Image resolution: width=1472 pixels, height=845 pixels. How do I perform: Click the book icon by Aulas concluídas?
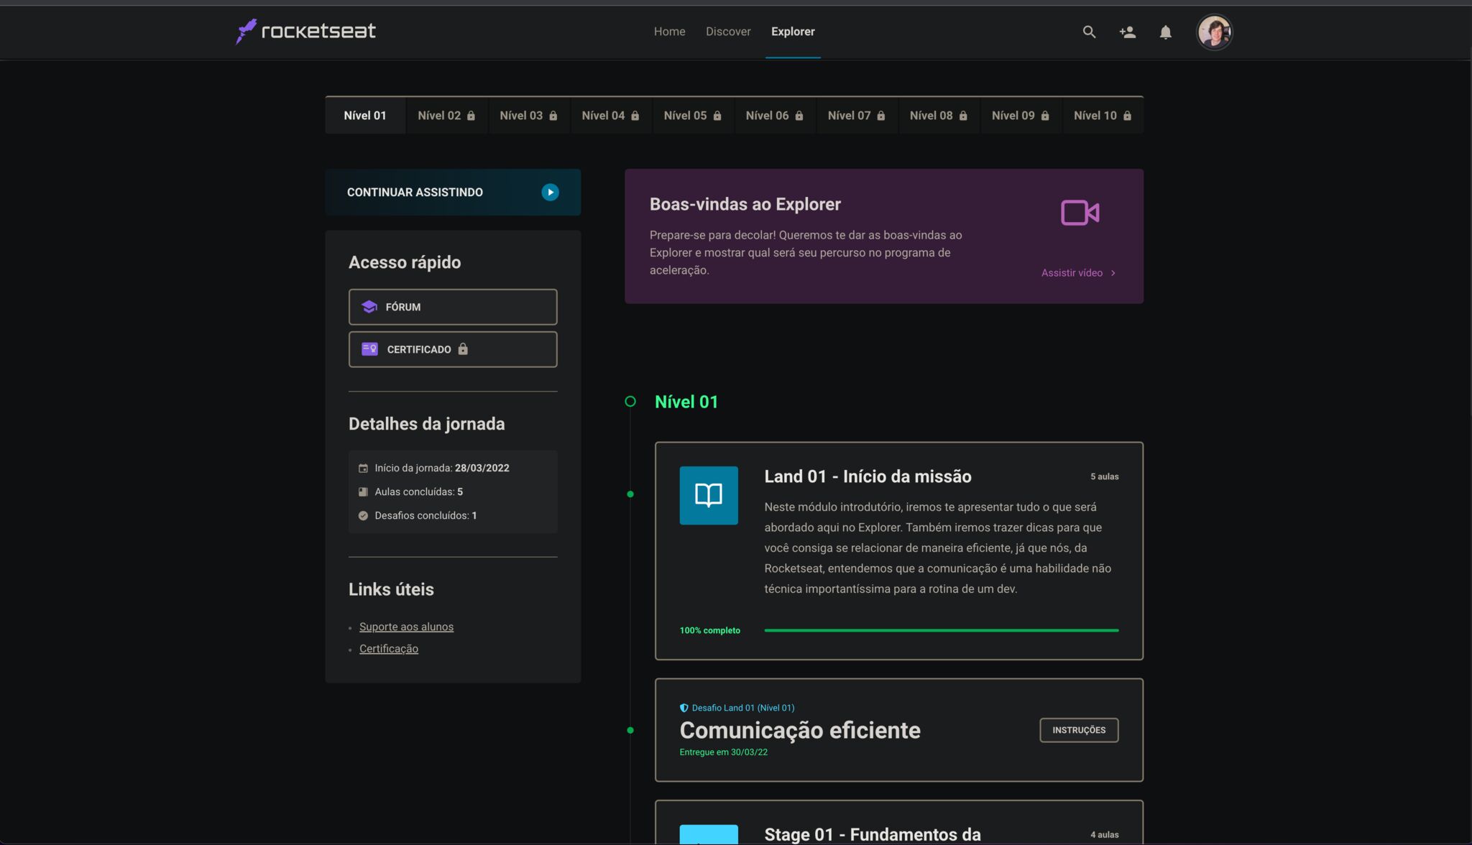tap(363, 491)
